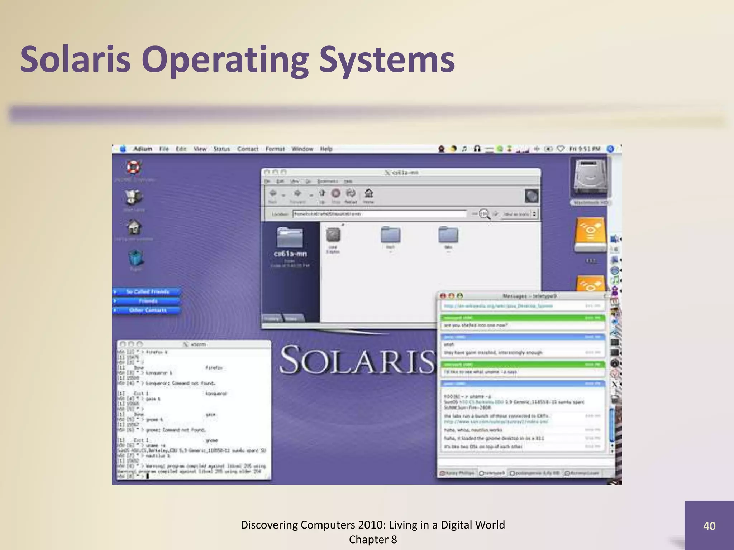Open the www.sun.com link in Messages
This screenshot has height=550, width=734.
click(x=496, y=421)
